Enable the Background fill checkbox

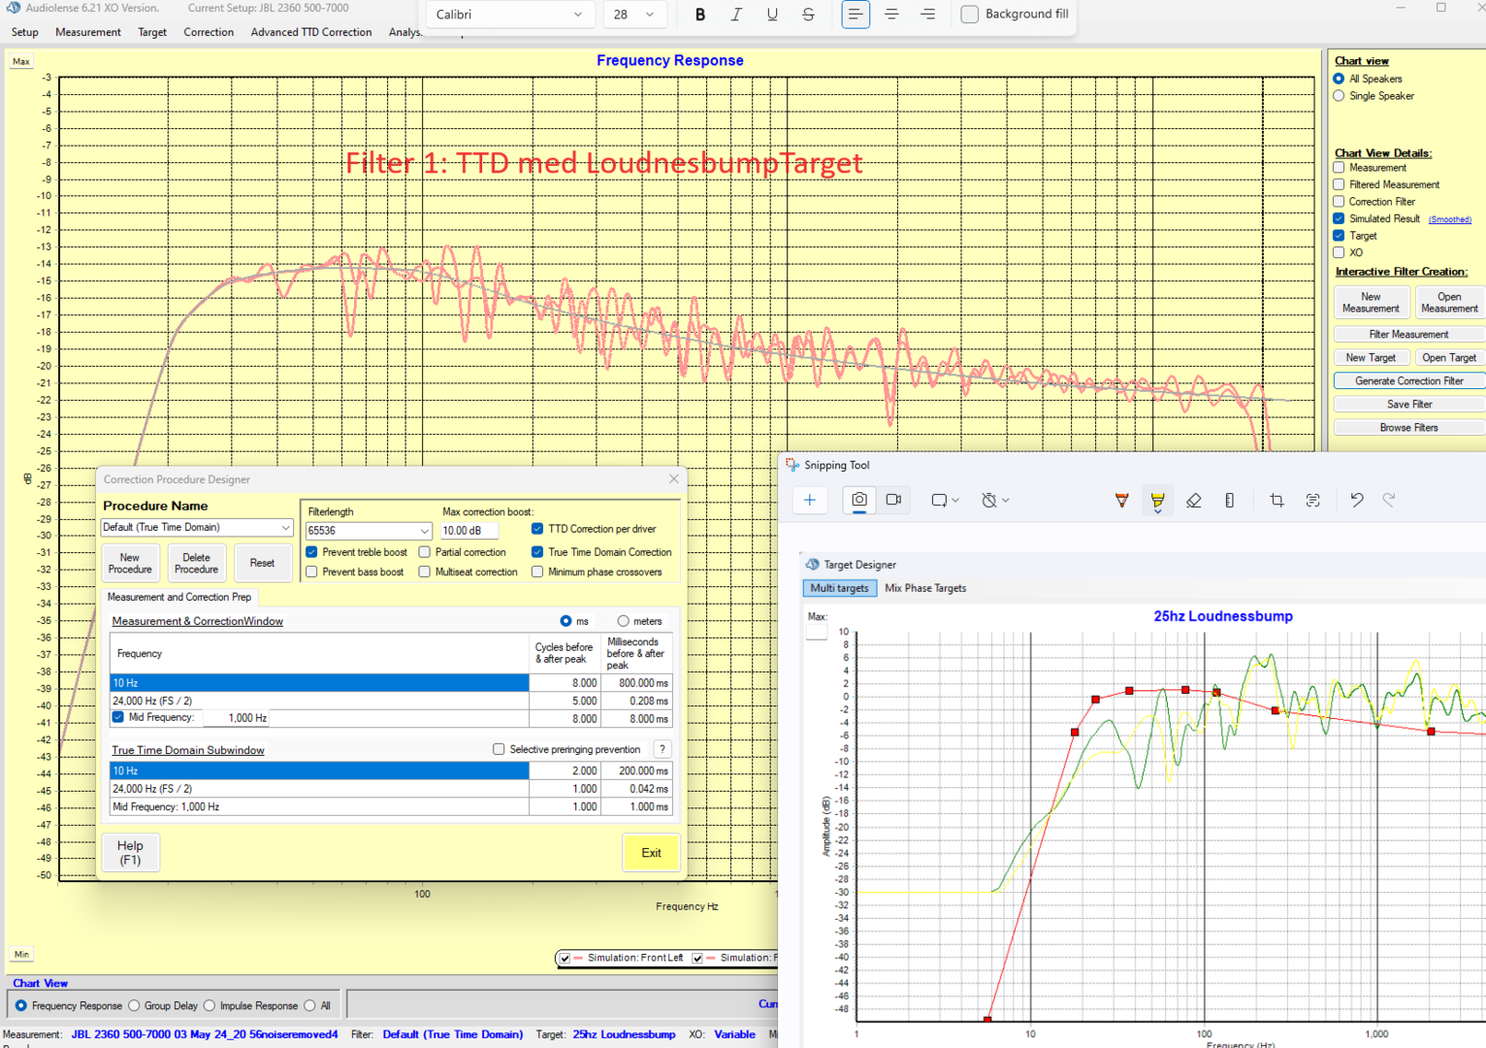tap(969, 15)
